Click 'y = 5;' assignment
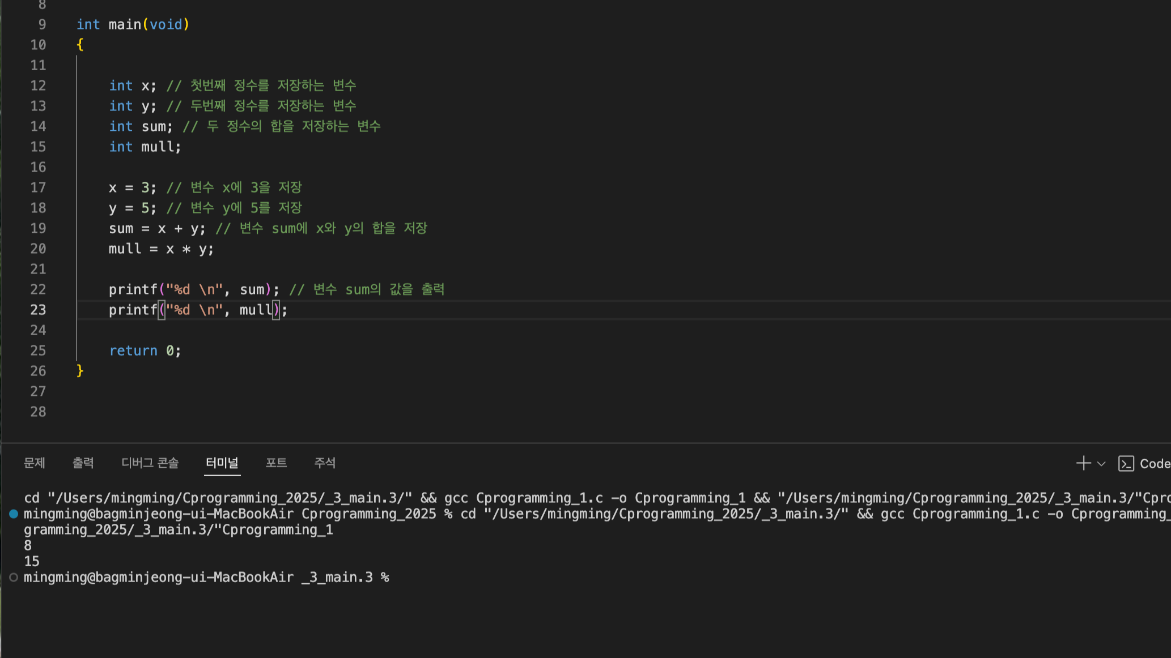The width and height of the screenshot is (1171, 658). point(133,208)
